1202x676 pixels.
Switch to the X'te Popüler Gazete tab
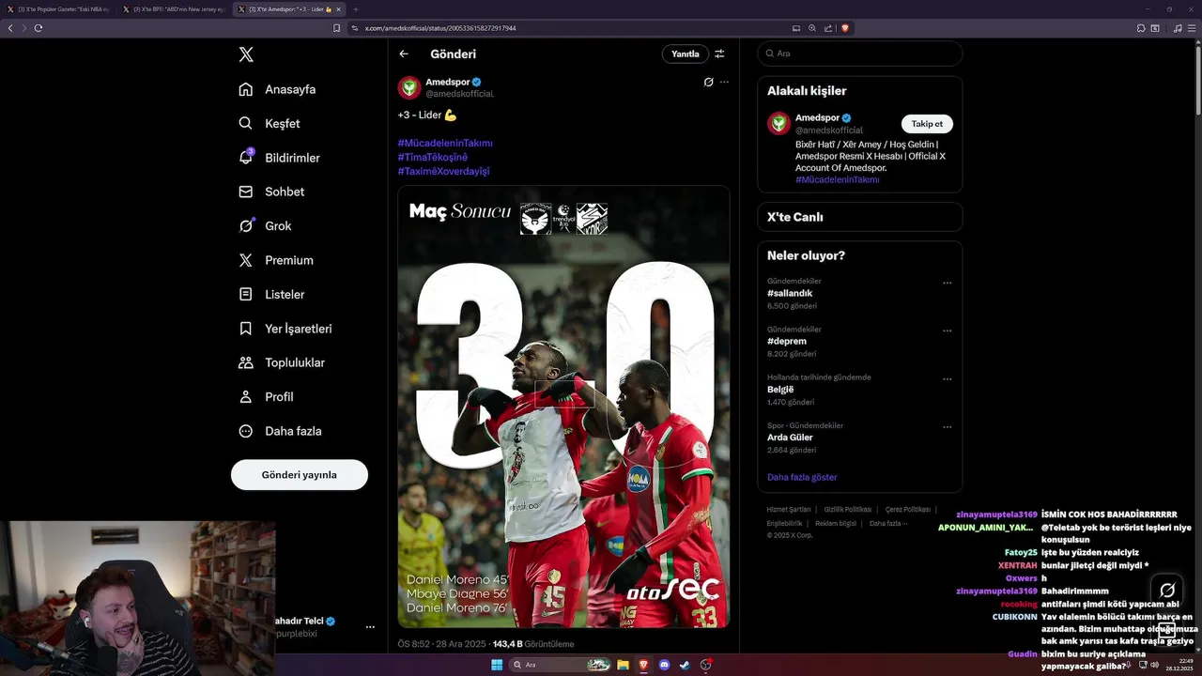click(x=59, y=9)
